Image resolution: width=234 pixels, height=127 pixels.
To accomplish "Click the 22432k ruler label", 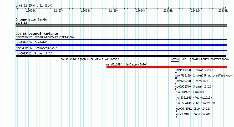I will (196, 11).
